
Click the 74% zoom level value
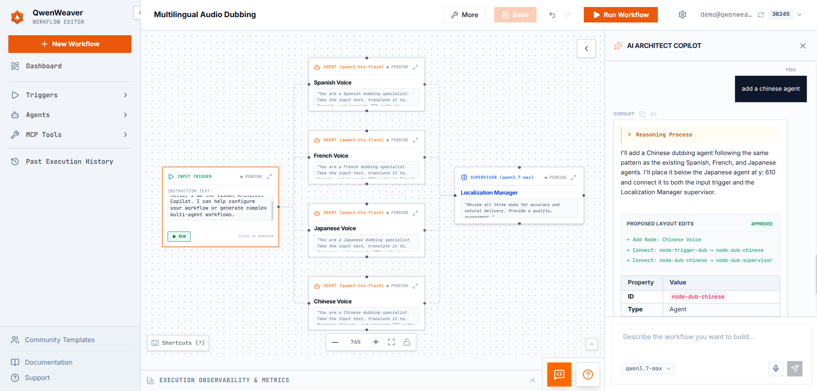pyautogui.click(x=355, y=342)
